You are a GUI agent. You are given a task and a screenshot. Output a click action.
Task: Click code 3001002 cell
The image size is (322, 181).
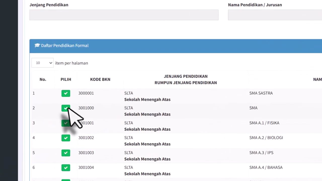(86, 138)
